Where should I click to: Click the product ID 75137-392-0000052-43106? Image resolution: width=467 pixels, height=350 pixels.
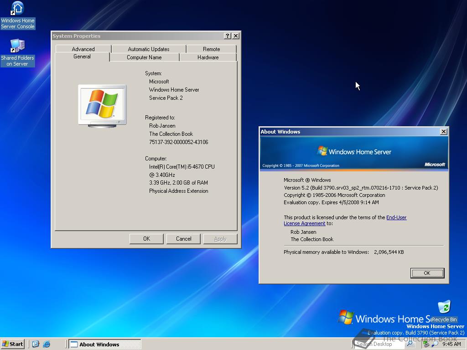point(178,142)
